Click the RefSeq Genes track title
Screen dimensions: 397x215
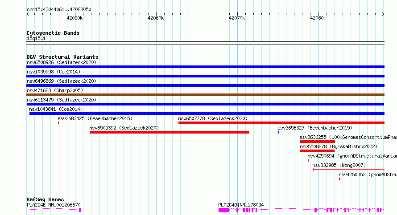pos(45,199)
